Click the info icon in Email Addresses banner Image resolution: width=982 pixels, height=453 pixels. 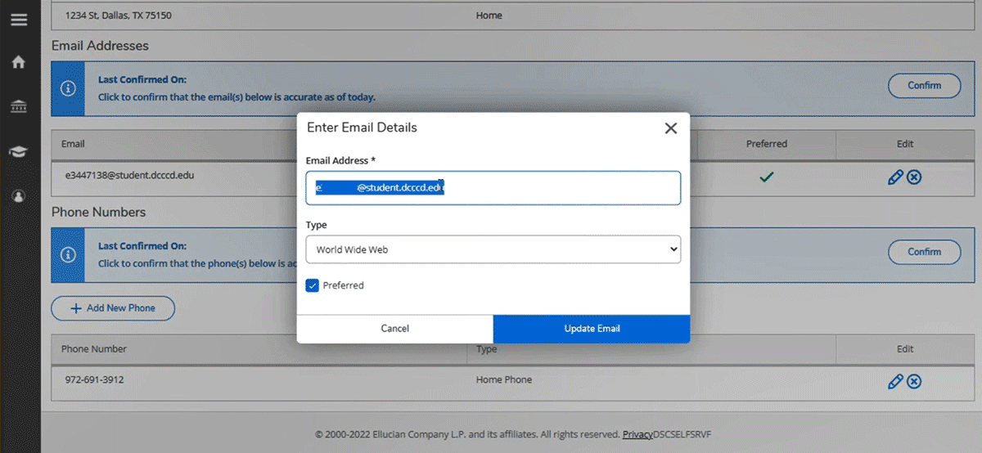coord(69,88)
